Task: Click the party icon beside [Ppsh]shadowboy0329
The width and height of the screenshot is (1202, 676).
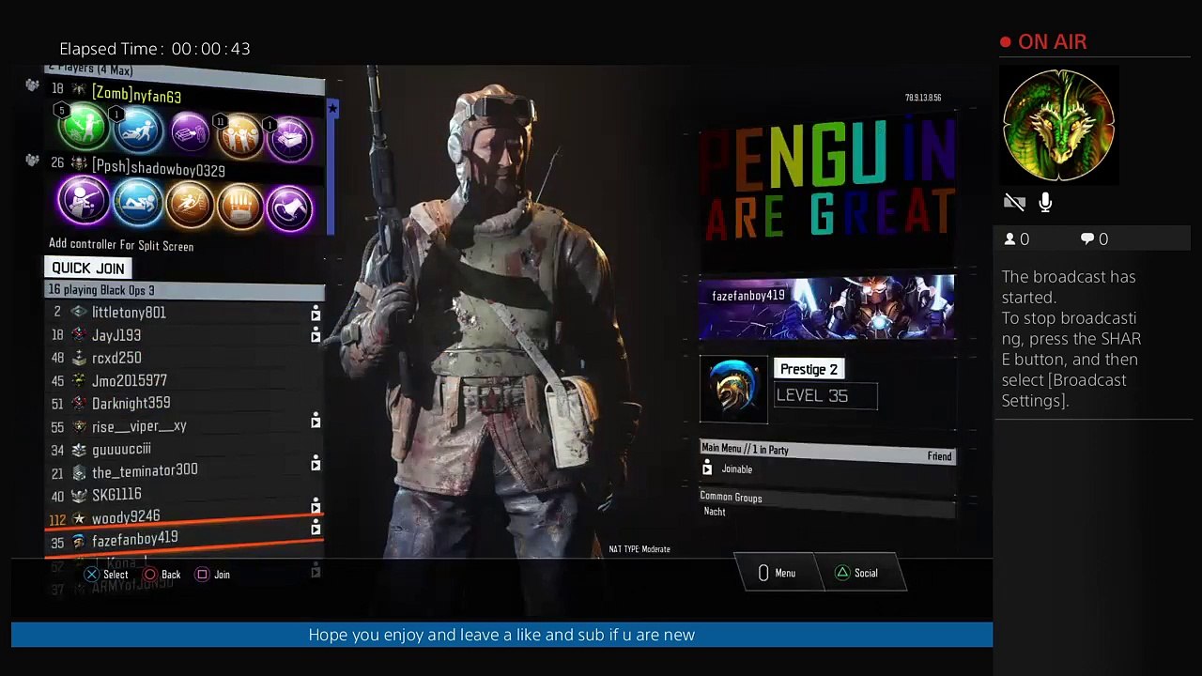Action: [x=32, y=161]
